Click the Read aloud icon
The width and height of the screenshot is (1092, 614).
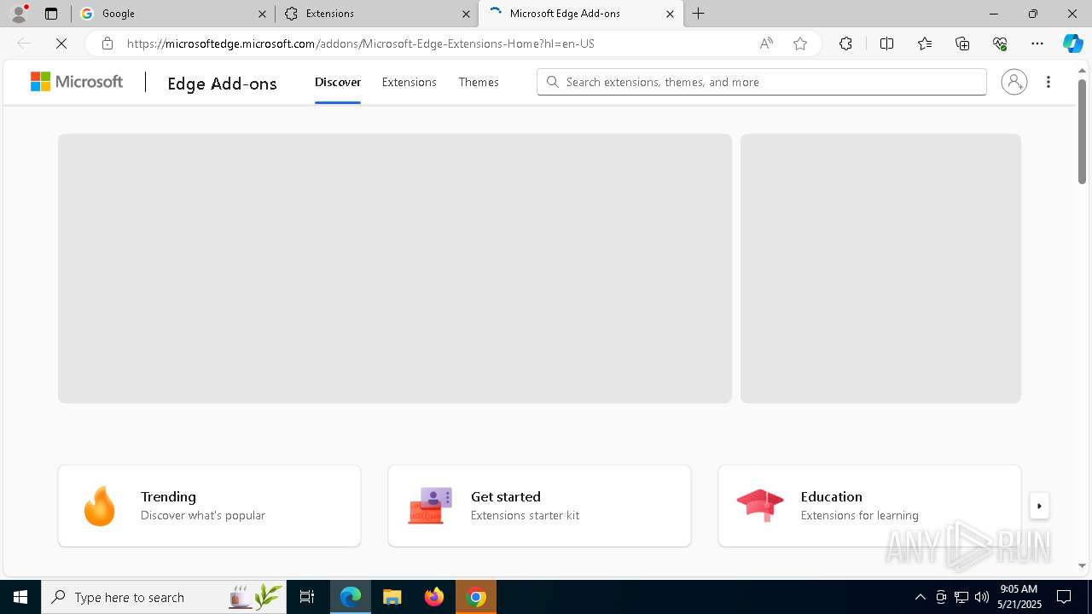[x=766, y=43]
